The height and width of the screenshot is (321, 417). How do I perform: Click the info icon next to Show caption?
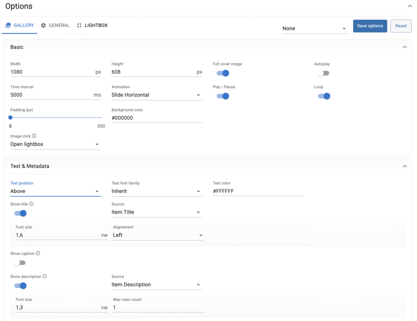[38, 253]
